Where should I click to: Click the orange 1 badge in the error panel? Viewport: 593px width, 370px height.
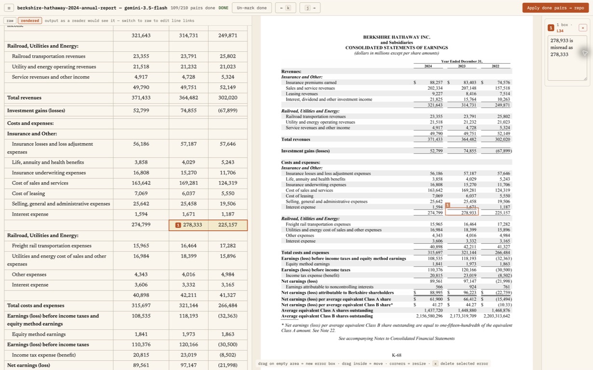coord(551,28)
